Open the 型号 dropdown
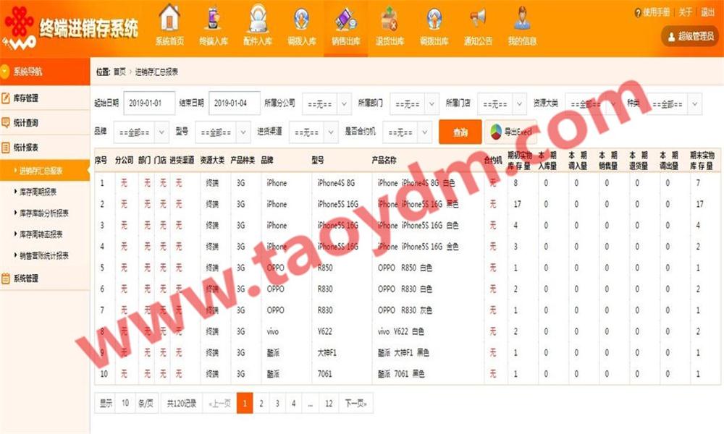 (223, 132)
